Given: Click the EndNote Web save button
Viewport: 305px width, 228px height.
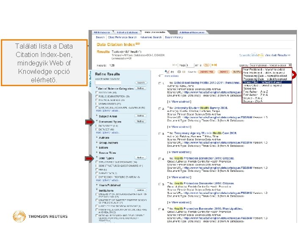Looking at the screenshot, I should 206,72.
